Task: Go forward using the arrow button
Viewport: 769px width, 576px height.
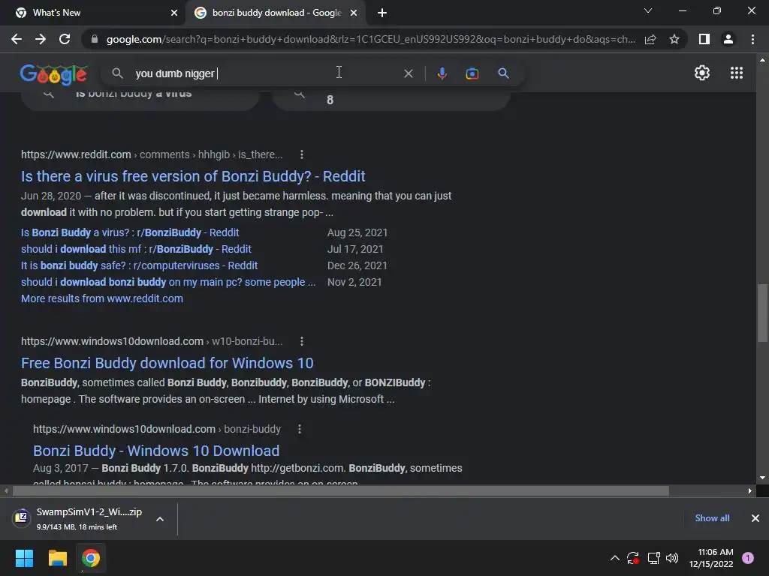Action: (41, 39)
